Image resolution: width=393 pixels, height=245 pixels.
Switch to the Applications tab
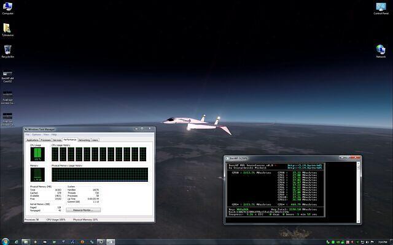tap(32, 140)
